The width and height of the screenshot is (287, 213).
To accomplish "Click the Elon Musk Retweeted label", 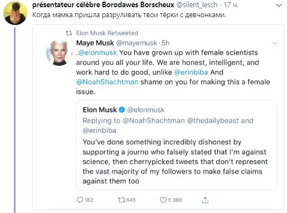I will 107,33.
